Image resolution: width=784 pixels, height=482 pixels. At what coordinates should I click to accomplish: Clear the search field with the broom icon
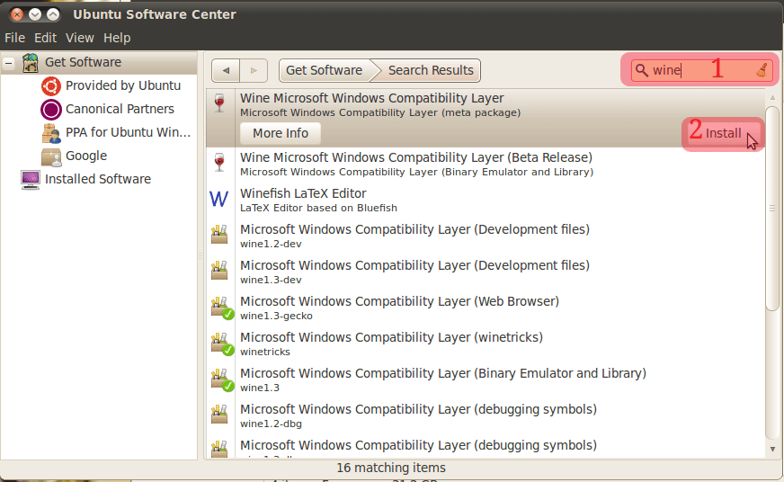(x=762, y=70)
